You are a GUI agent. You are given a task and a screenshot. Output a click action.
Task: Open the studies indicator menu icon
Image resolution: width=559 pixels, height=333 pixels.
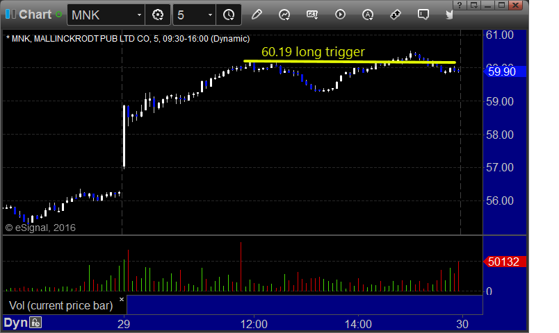point(284,15)
